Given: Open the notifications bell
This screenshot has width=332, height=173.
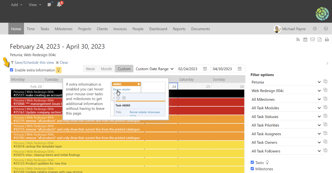Looking at the screenshot, I should pos(59,5).
